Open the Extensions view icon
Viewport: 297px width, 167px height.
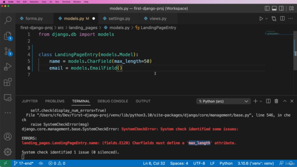8,82
